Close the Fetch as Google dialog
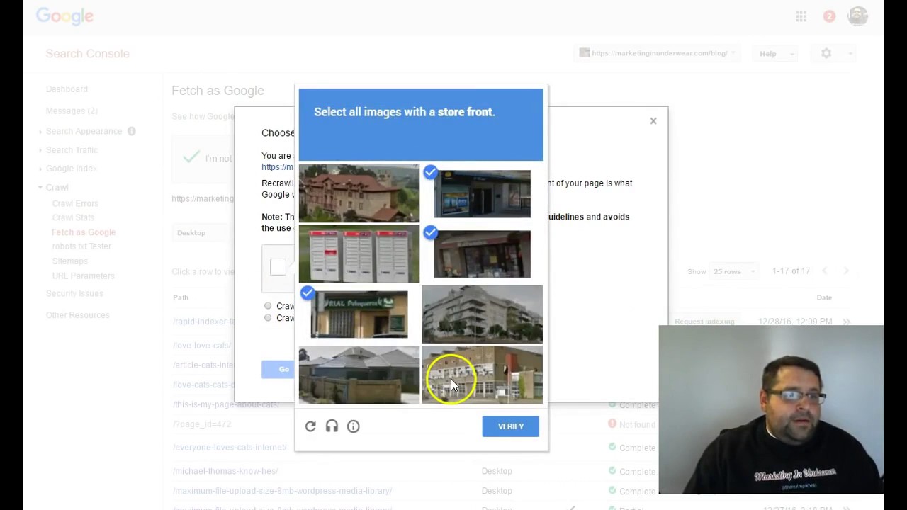Viewport: 907px width, 510px height. coord(653,121)
